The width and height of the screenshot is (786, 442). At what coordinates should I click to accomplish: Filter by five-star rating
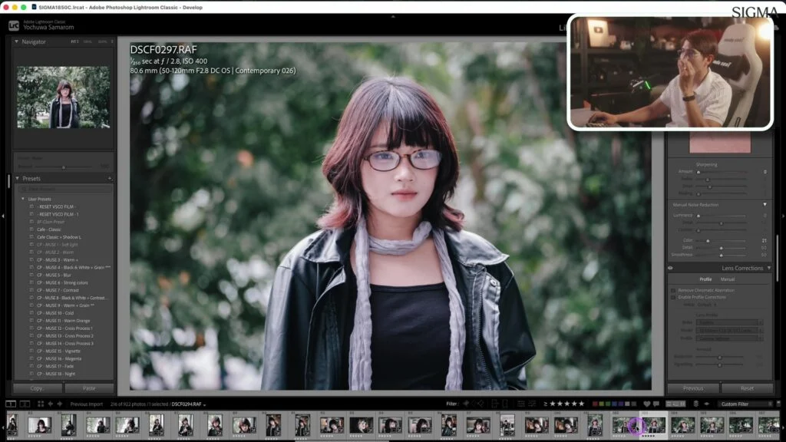coord(582,404)
